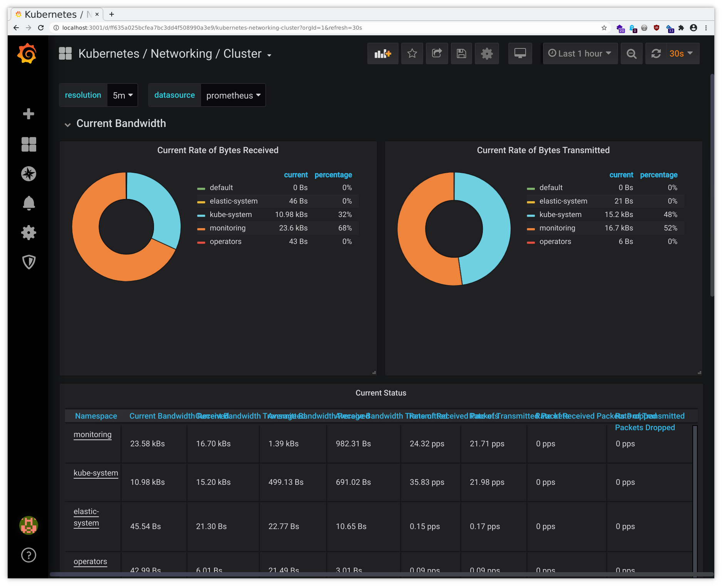Toggle elastic-system series in Bytes Received legend
722x586 pixels.
[x=233, y=201]
